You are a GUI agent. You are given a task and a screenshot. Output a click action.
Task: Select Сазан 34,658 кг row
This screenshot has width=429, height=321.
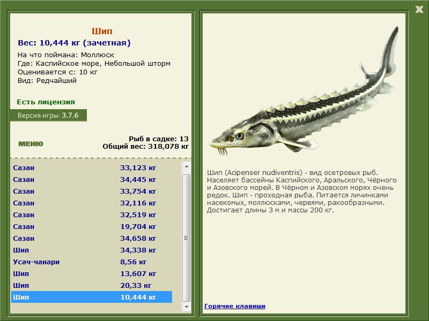92,238
